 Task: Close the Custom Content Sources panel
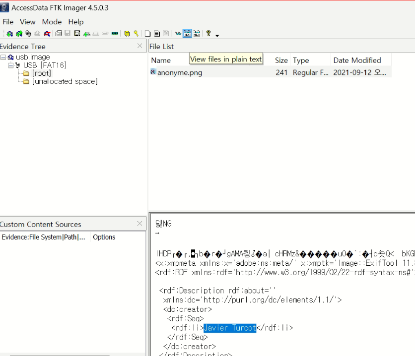(x=140, y=224)
